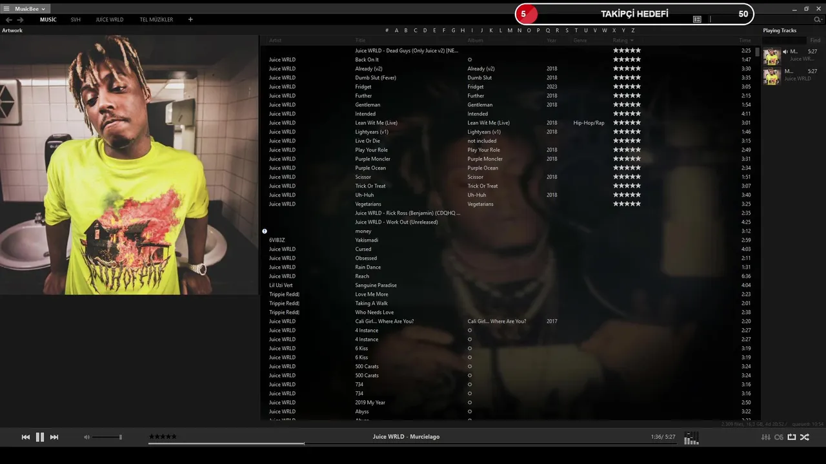Switch to the MUSIC tab
Screen dimensions: 826x464
(x=48, y=20)
